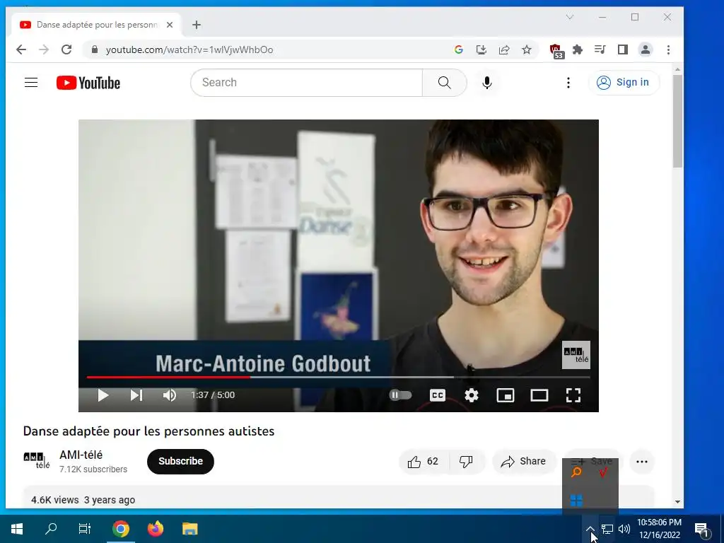Dislike the video with thumbs down
Image resolution: width=724 pixels, height=543 pixels.
coord(467,461)
